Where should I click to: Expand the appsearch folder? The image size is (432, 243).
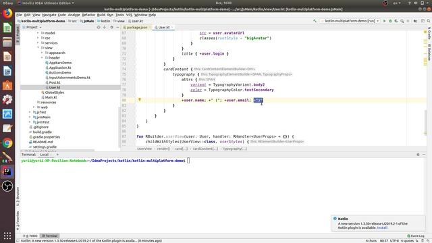[x=42, y=53]
